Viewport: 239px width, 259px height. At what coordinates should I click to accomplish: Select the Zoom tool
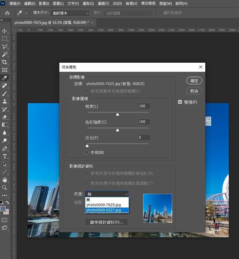tap(5, 188)
